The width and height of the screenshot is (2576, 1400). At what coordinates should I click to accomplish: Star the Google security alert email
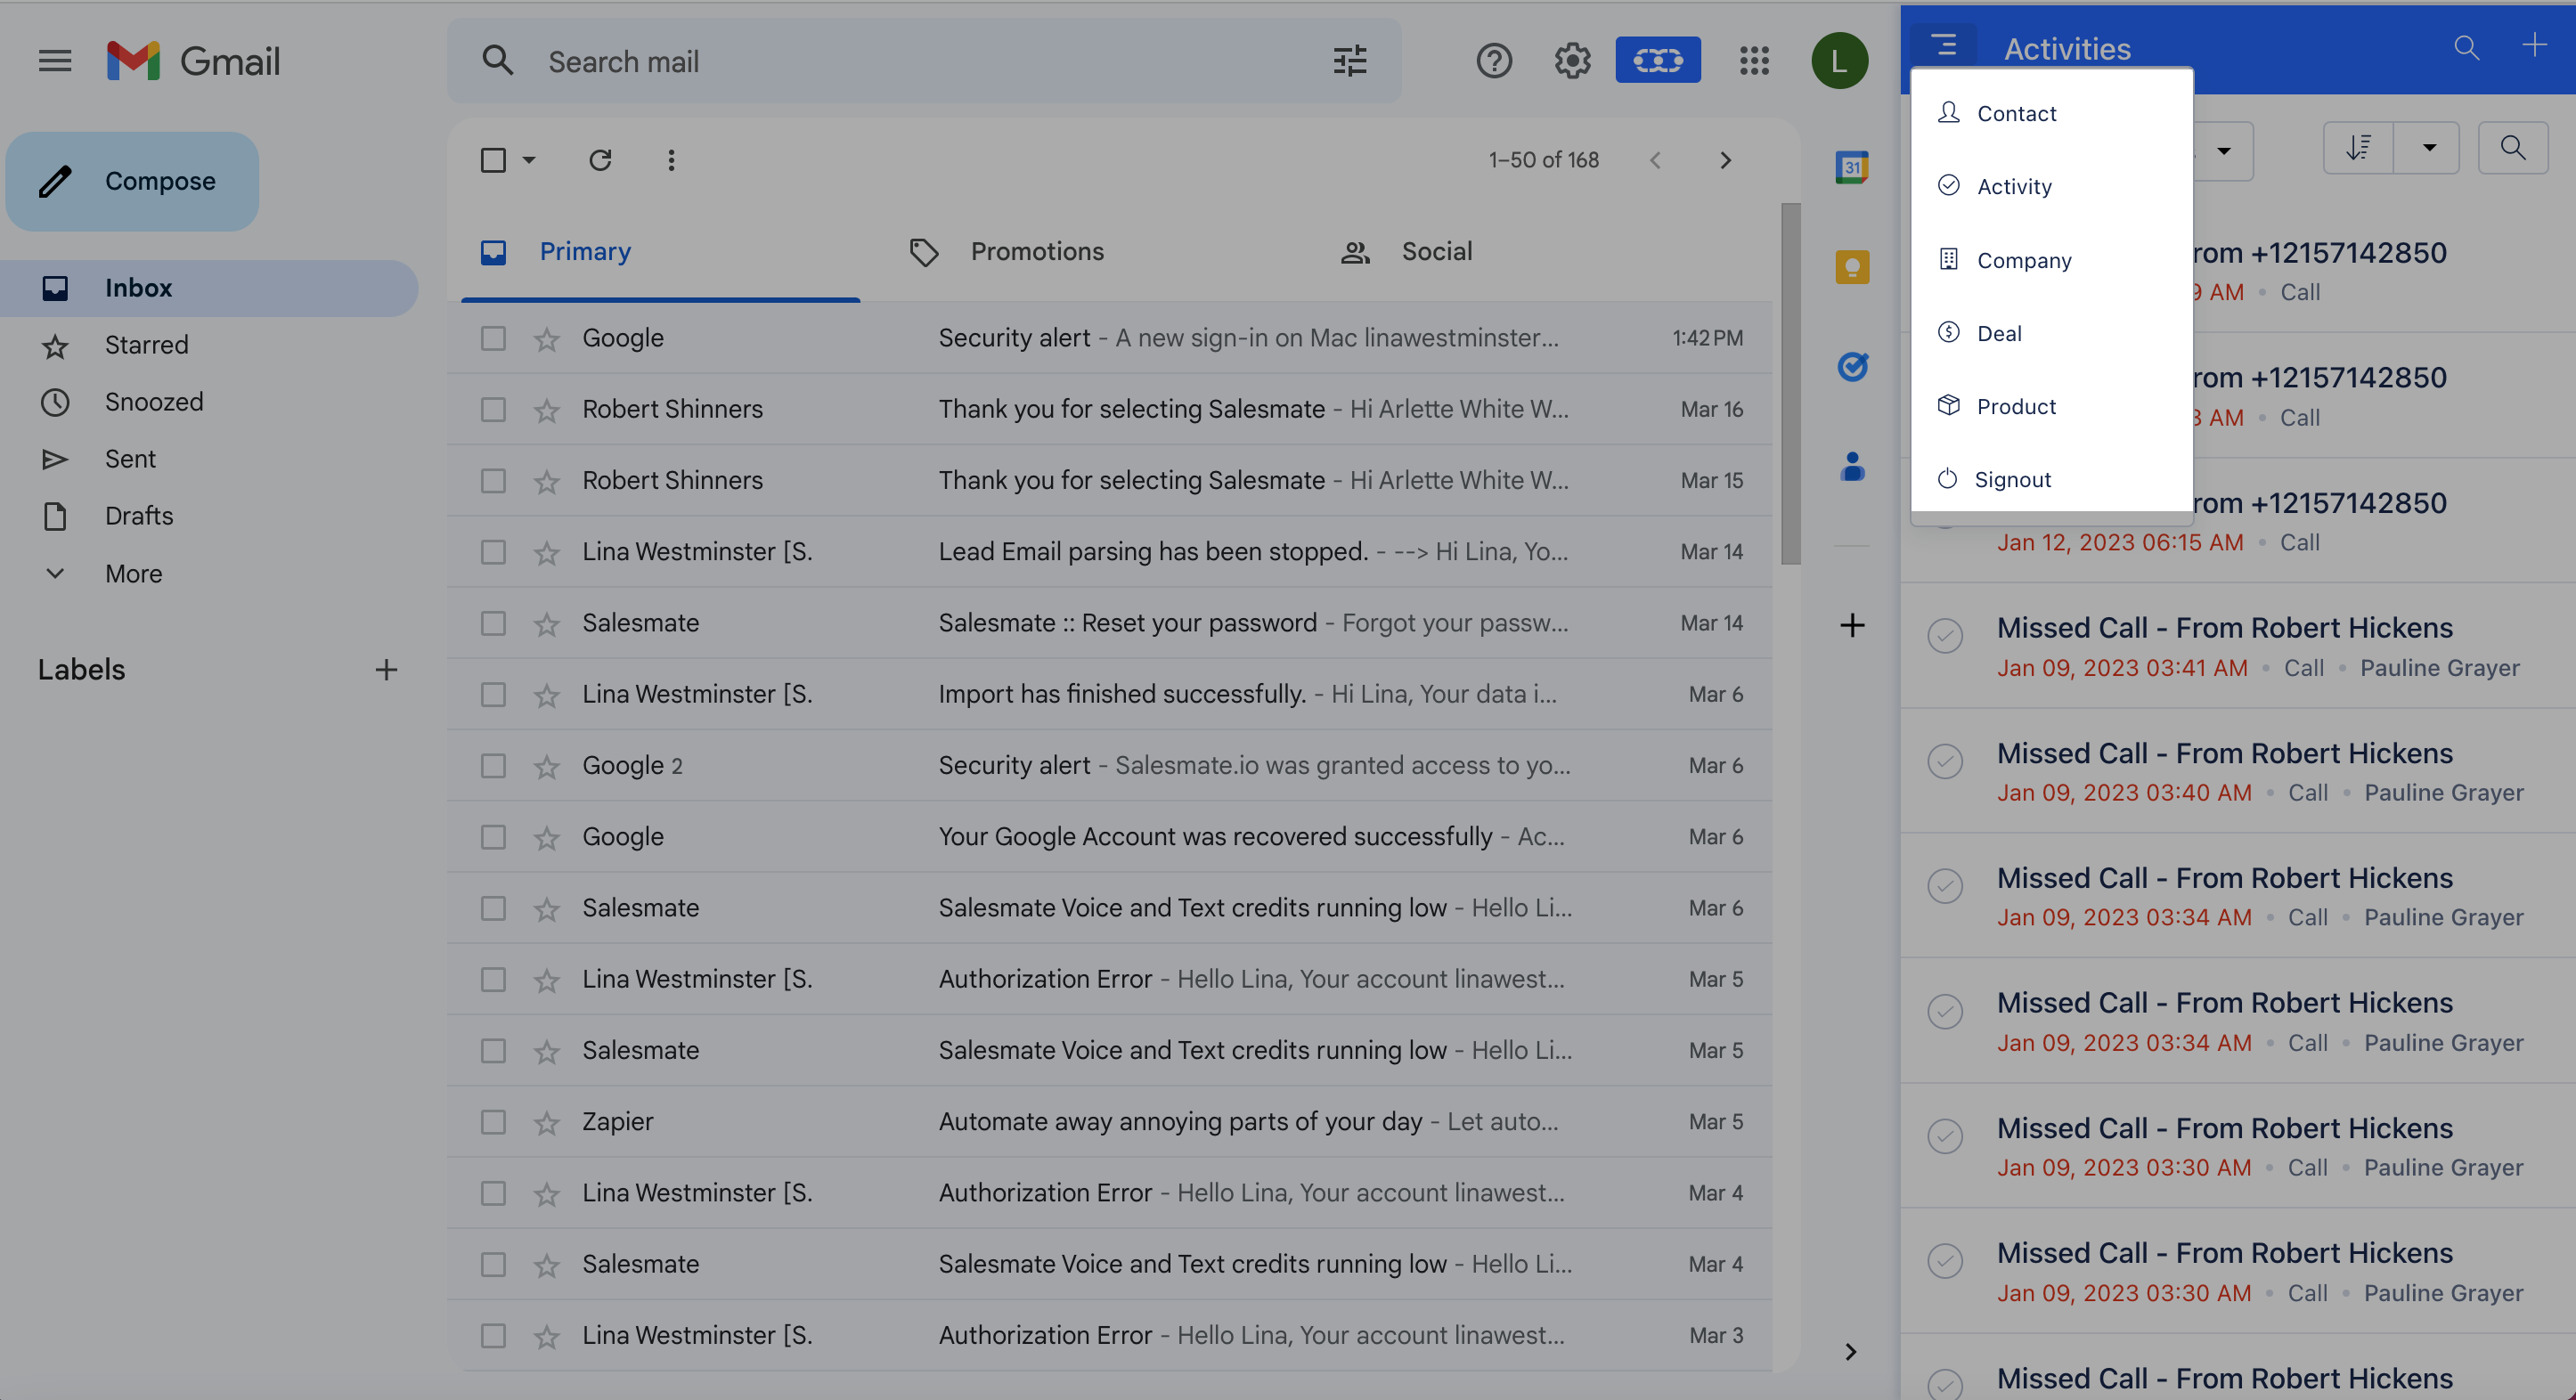[547, 338]
